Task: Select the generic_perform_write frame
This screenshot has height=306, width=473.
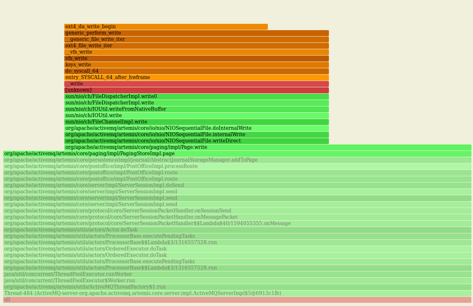Action: coord(196,33)
